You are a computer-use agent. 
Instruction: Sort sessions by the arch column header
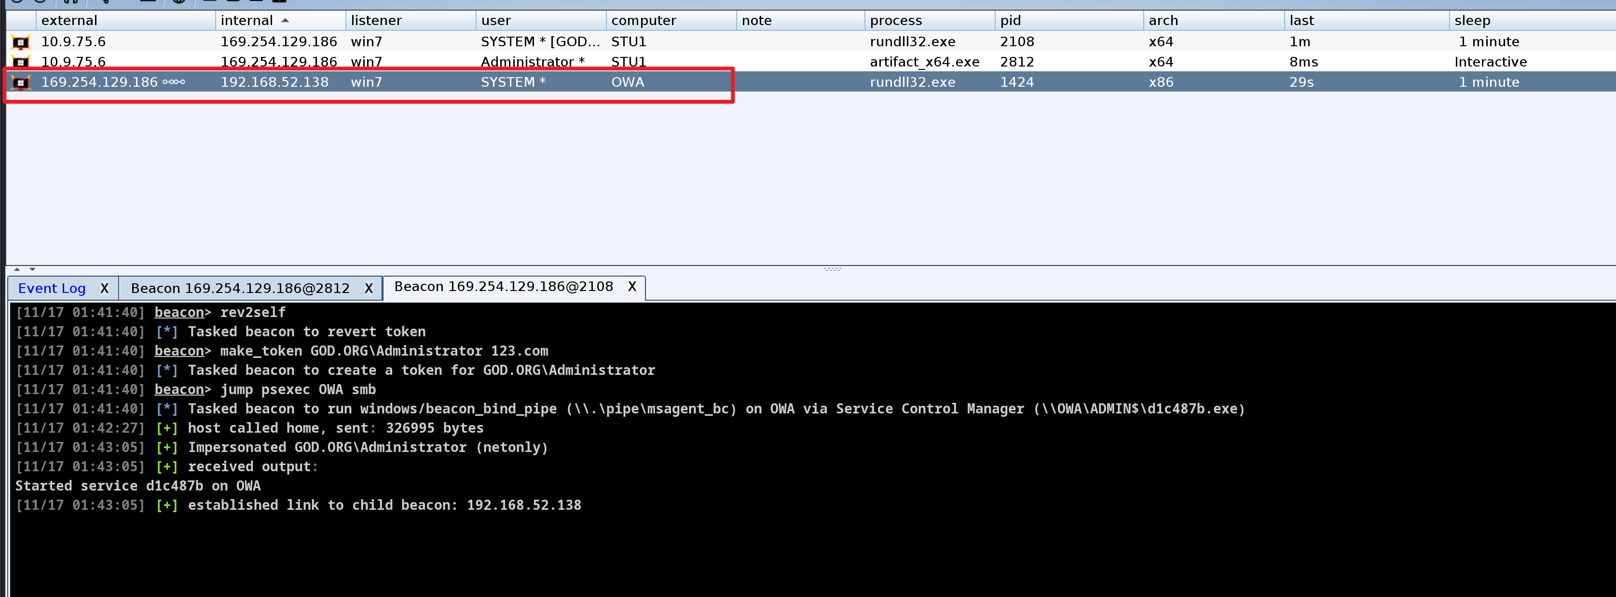(1213, 21)
